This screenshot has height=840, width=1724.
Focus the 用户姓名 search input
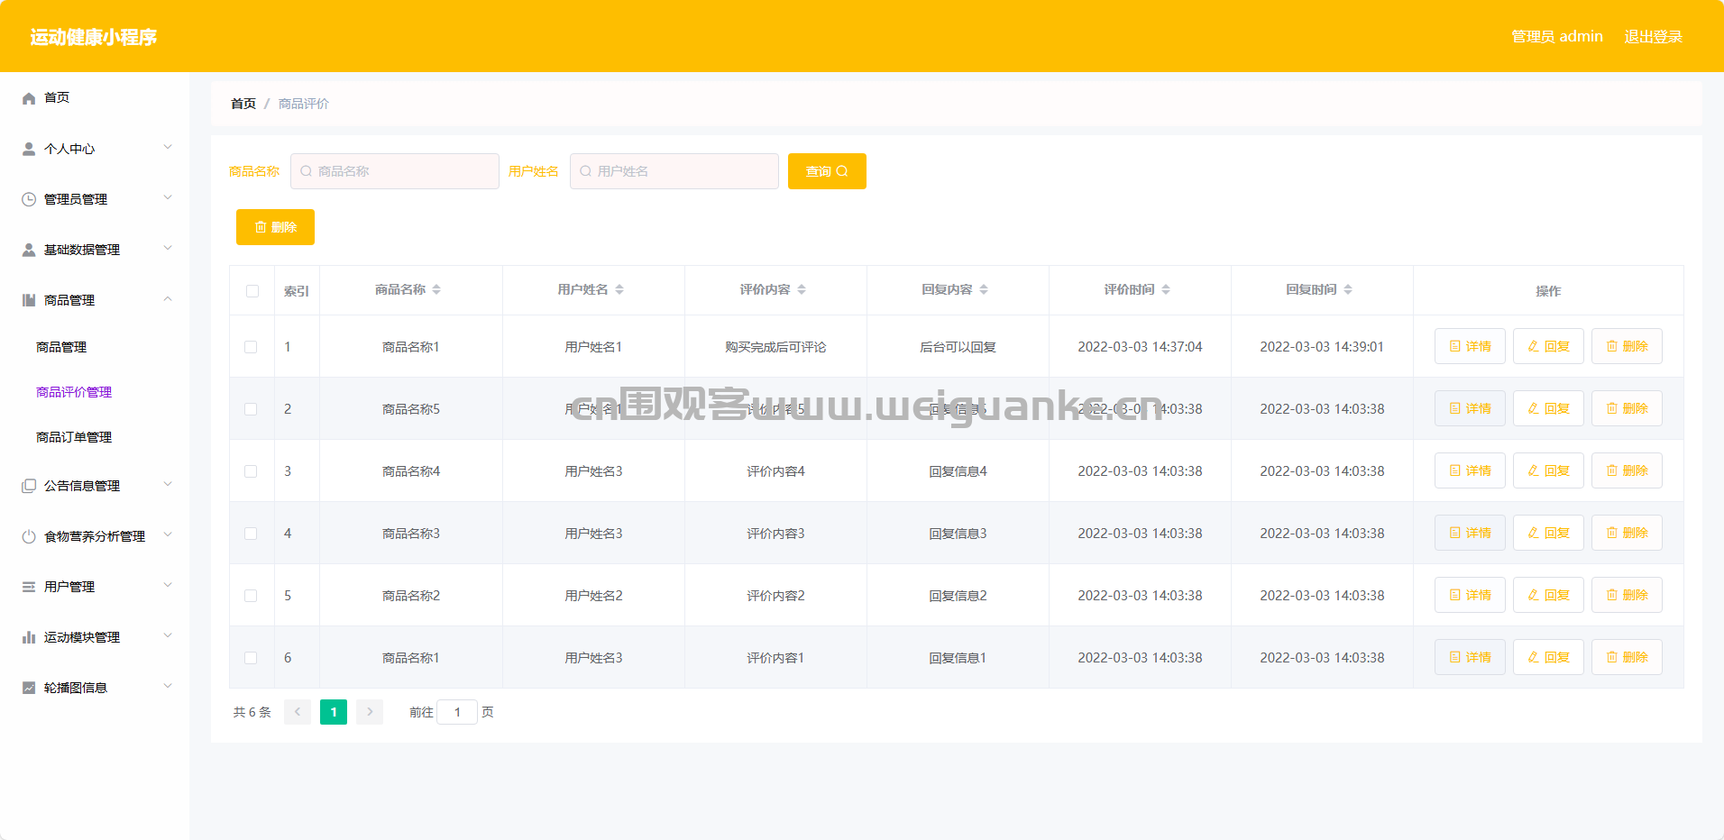point(674,171)
